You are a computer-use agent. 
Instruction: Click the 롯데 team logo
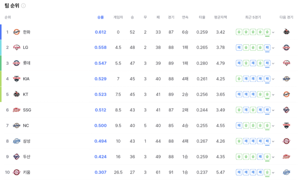[16, 63]
